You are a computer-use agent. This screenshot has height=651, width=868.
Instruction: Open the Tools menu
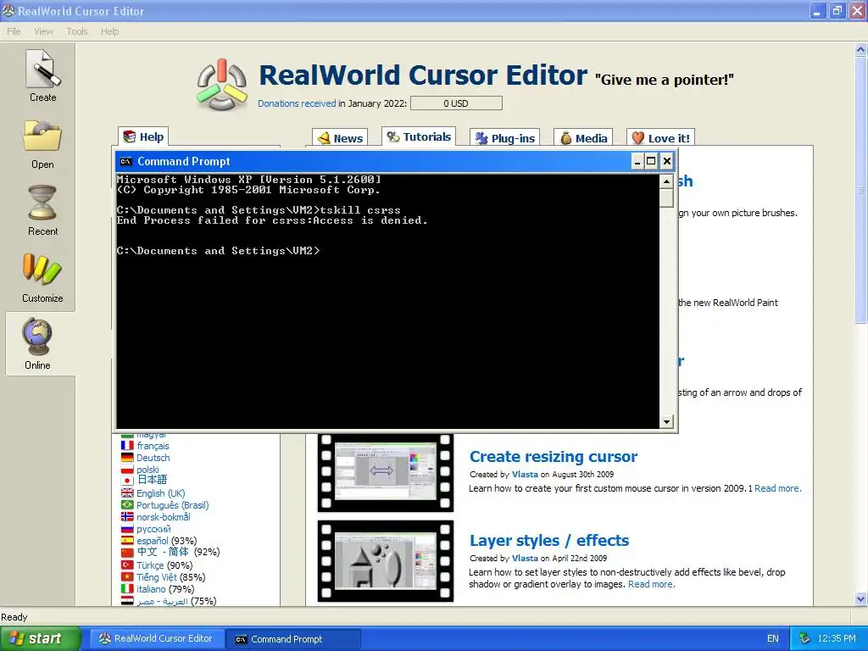[77, 31]
